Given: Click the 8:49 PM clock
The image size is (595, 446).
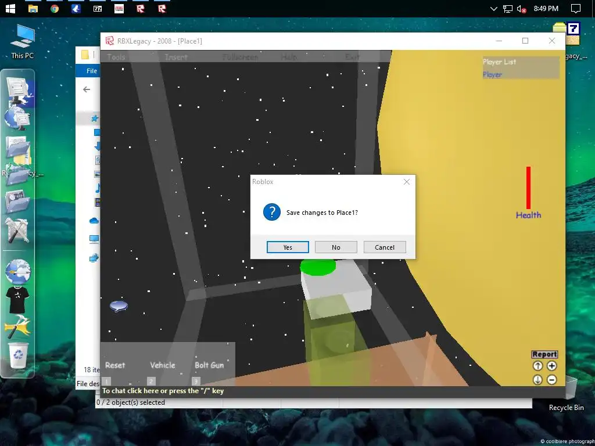Looking at the screenshot, I should (546, 8).
